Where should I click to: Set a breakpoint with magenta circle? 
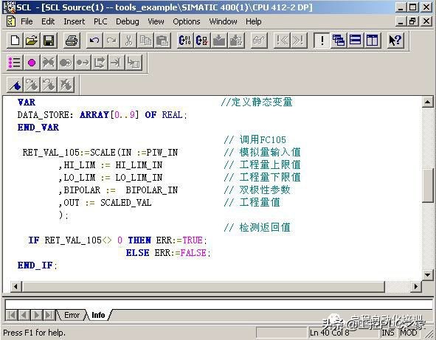tap(32, 63)
